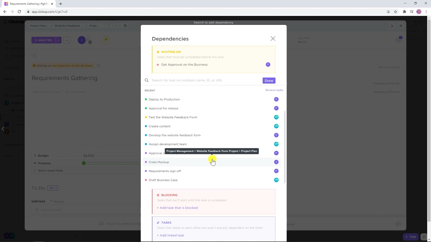
Task: Switch to the Requirements Gathering browser tab
Action: (29, 4)
